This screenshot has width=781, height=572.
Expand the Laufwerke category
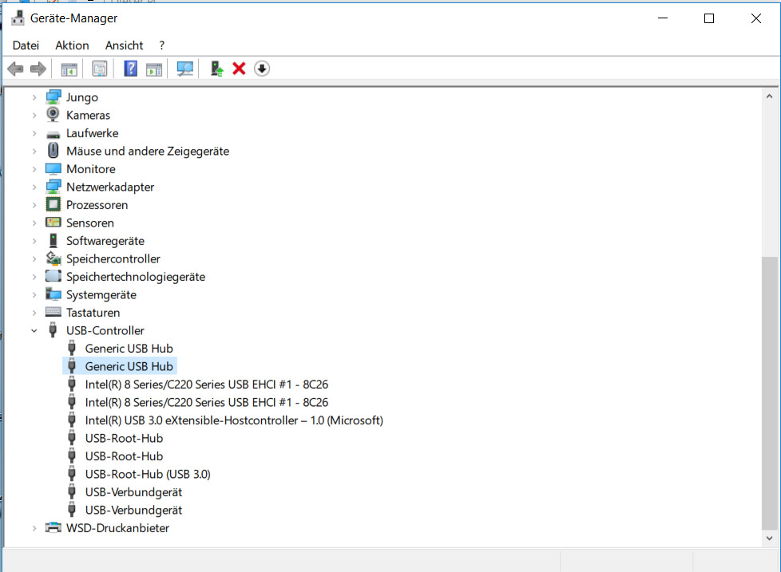34,133
